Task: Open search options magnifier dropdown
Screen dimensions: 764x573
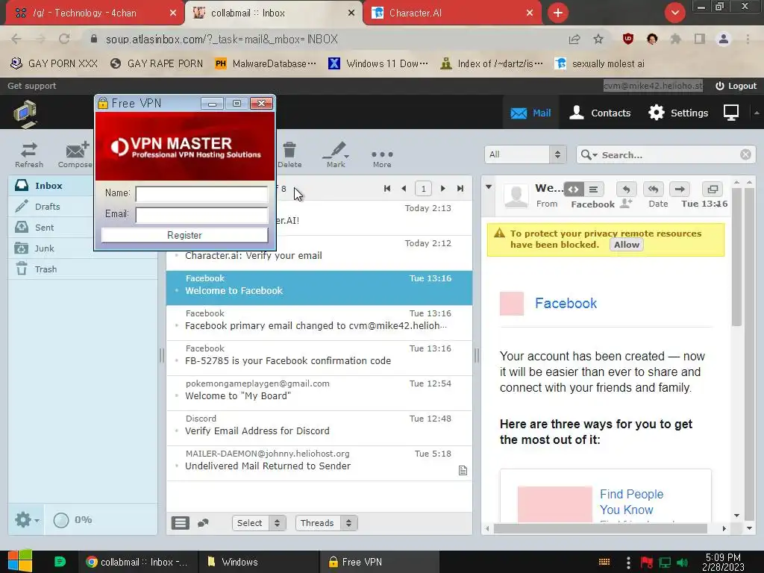Action: pyautogui.click(x=589, y=154)
